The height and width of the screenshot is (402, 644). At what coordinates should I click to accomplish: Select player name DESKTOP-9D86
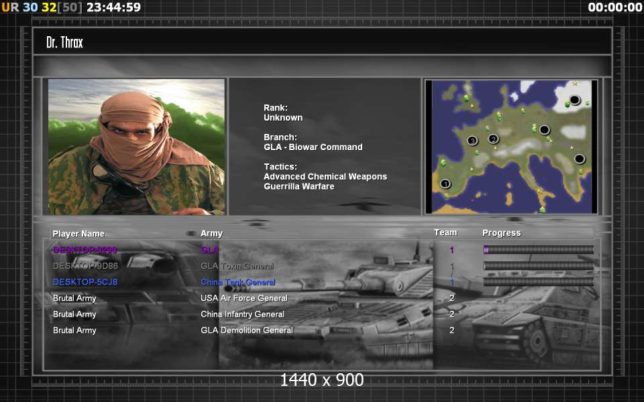85,266
